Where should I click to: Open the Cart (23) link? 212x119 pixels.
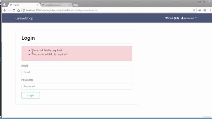(172, 18)
